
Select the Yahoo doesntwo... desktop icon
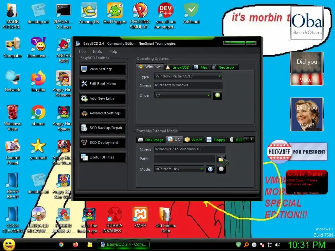(38, 47)
